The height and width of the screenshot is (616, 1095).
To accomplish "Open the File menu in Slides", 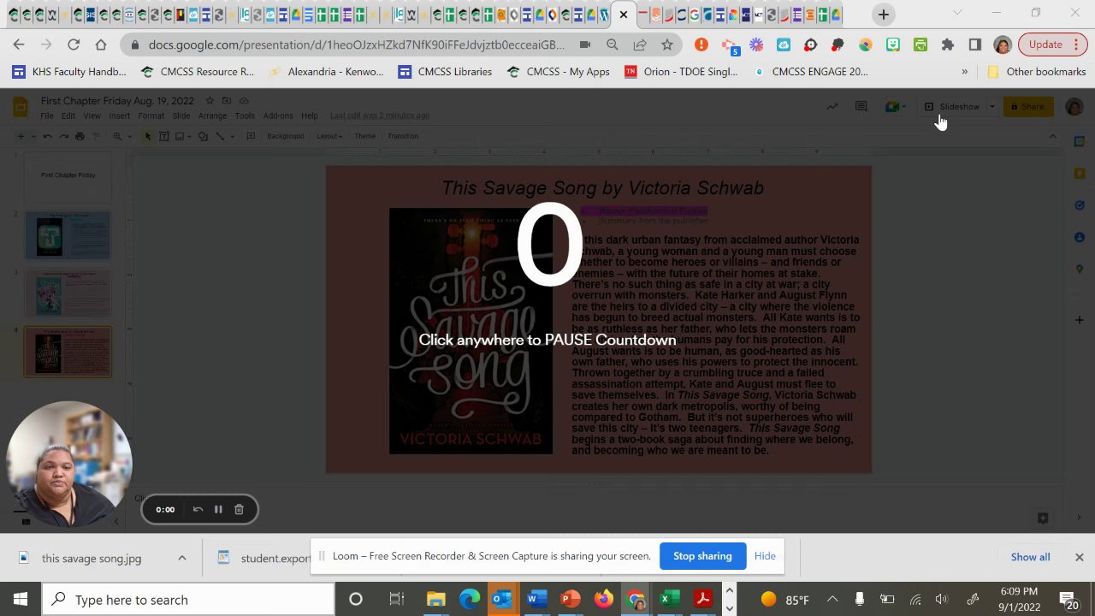I will point(47,115).
